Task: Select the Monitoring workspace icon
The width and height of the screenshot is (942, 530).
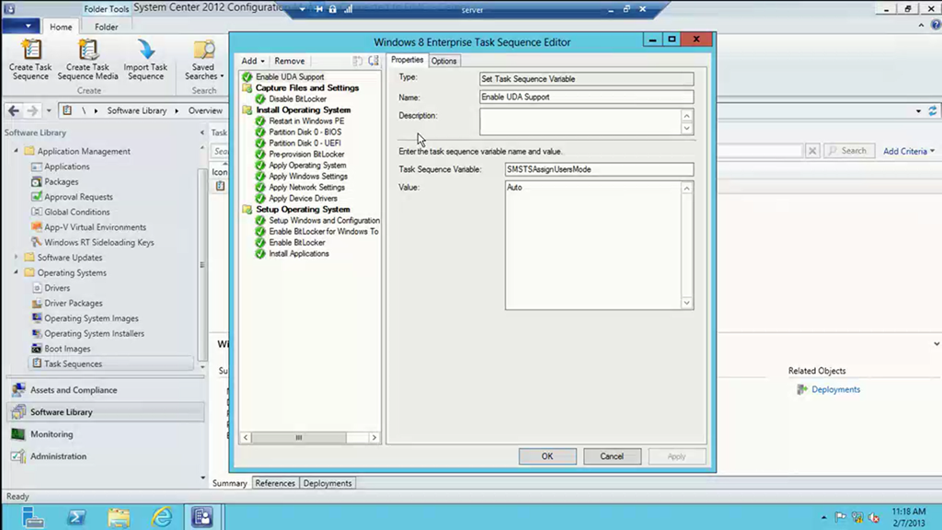Action: 17,434
